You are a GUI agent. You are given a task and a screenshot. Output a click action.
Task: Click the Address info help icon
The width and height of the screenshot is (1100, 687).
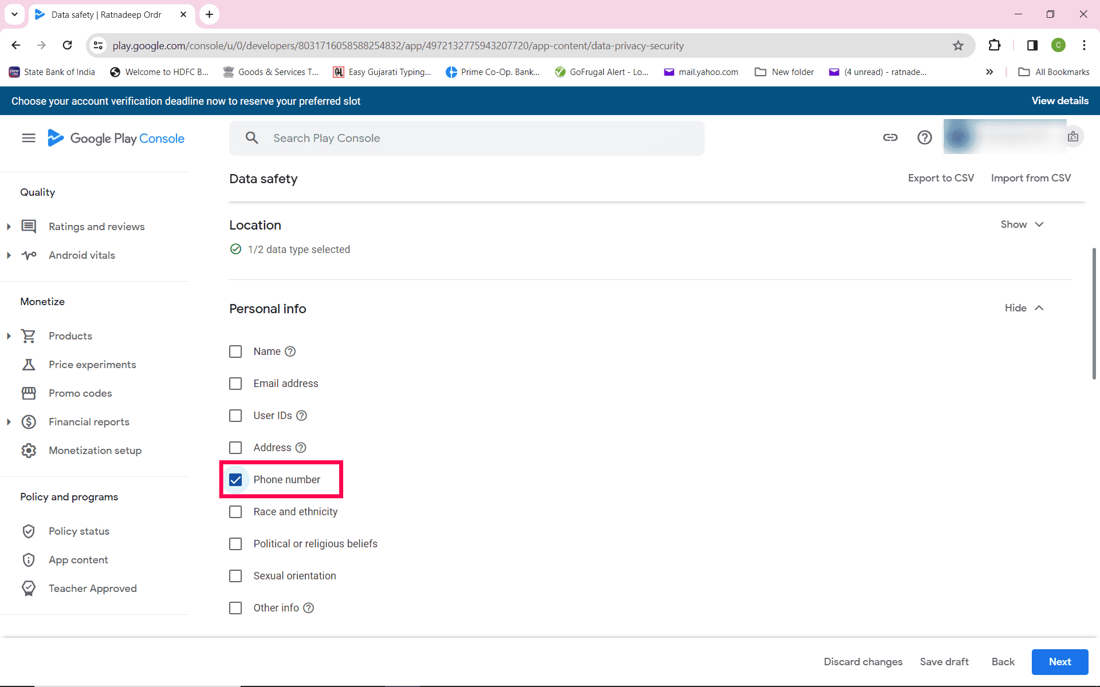pyautogui.click(x=301, y=448)
